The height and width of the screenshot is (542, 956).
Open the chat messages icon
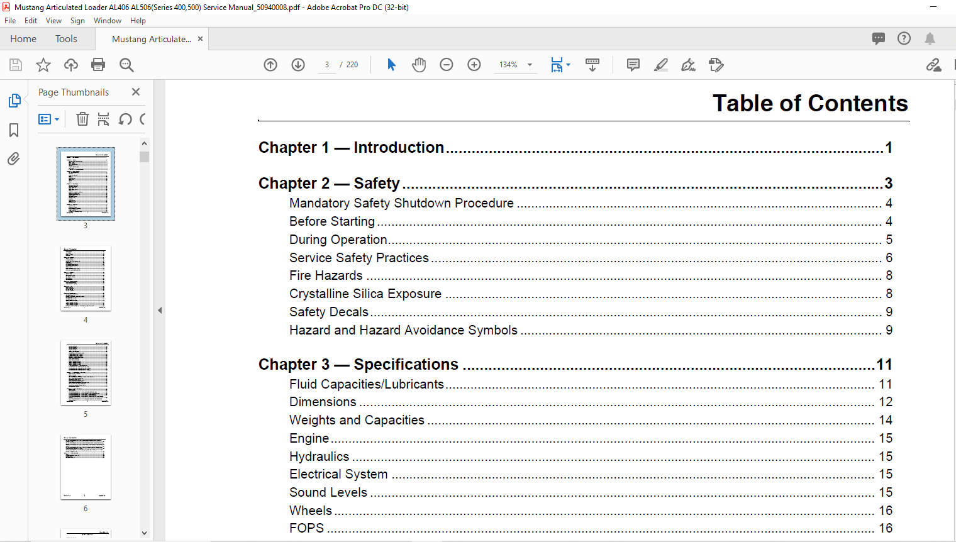879,38
